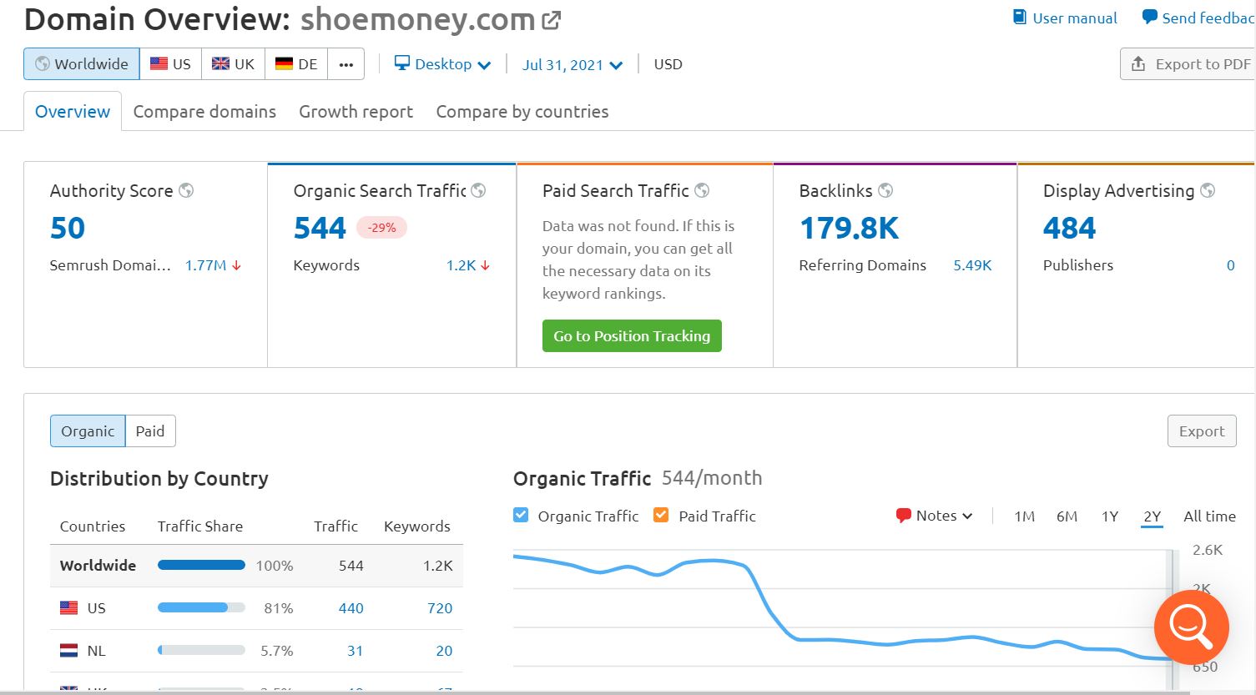1256x695 pixels.
Task: Click the organic traffic line chart
Action: coord(843,607)
